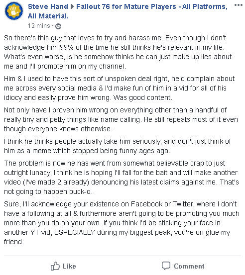The width and height of the screenshot is (245, 275).
Task: Click the 'Like' text label
Action: tap(69, 266)
